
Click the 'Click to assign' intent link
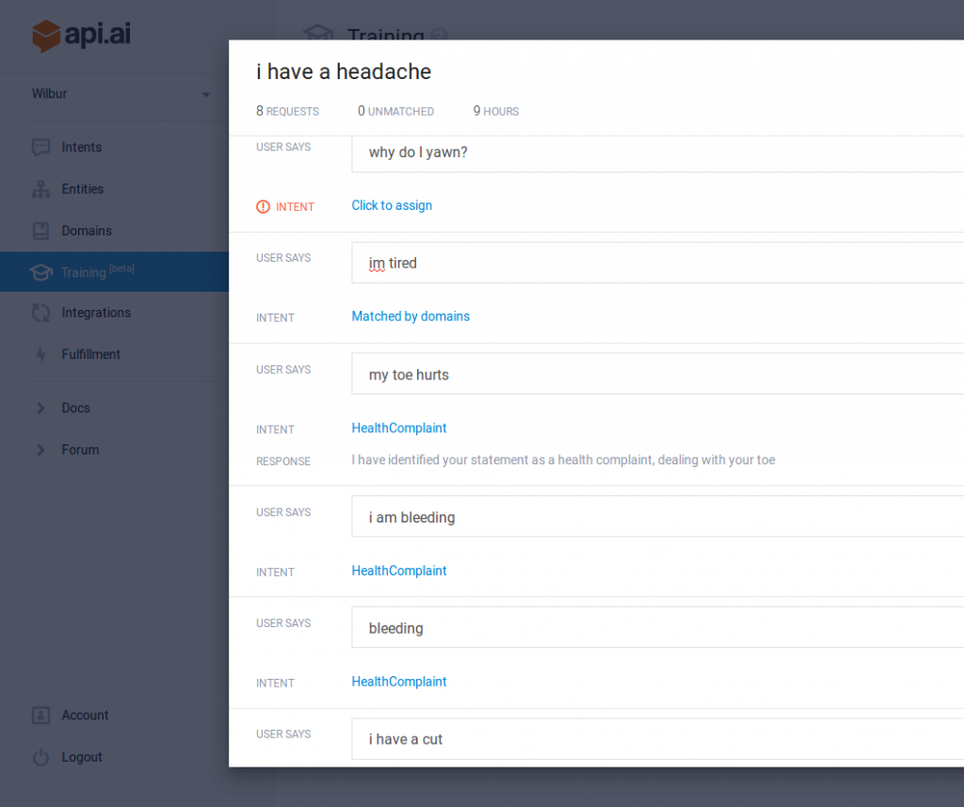click(392, 205)
